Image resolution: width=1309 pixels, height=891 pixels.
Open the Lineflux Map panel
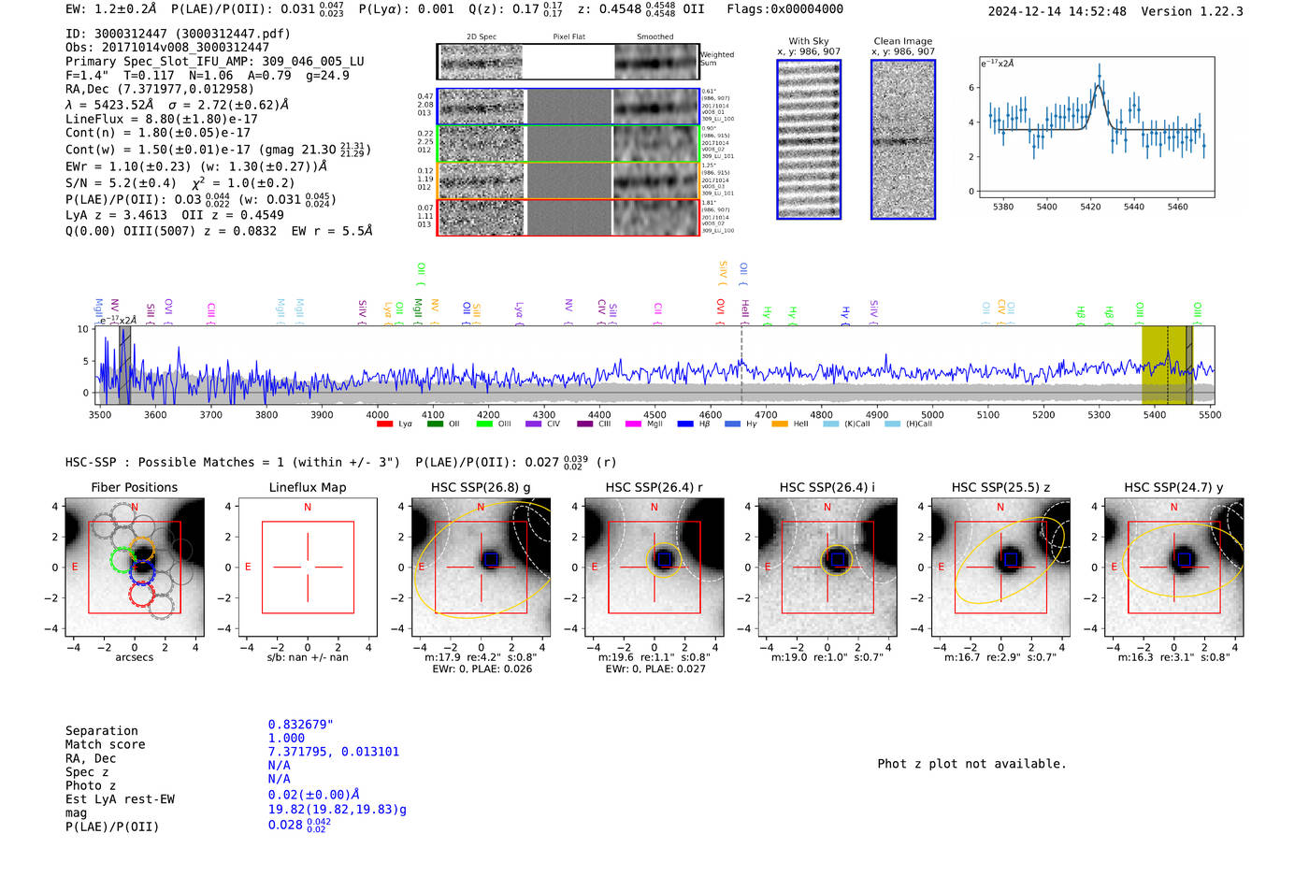pos(308,568)
